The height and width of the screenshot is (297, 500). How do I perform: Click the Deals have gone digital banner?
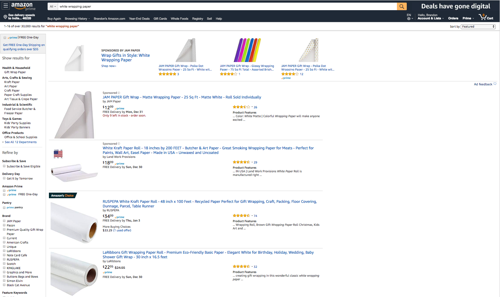coord(456,6)
